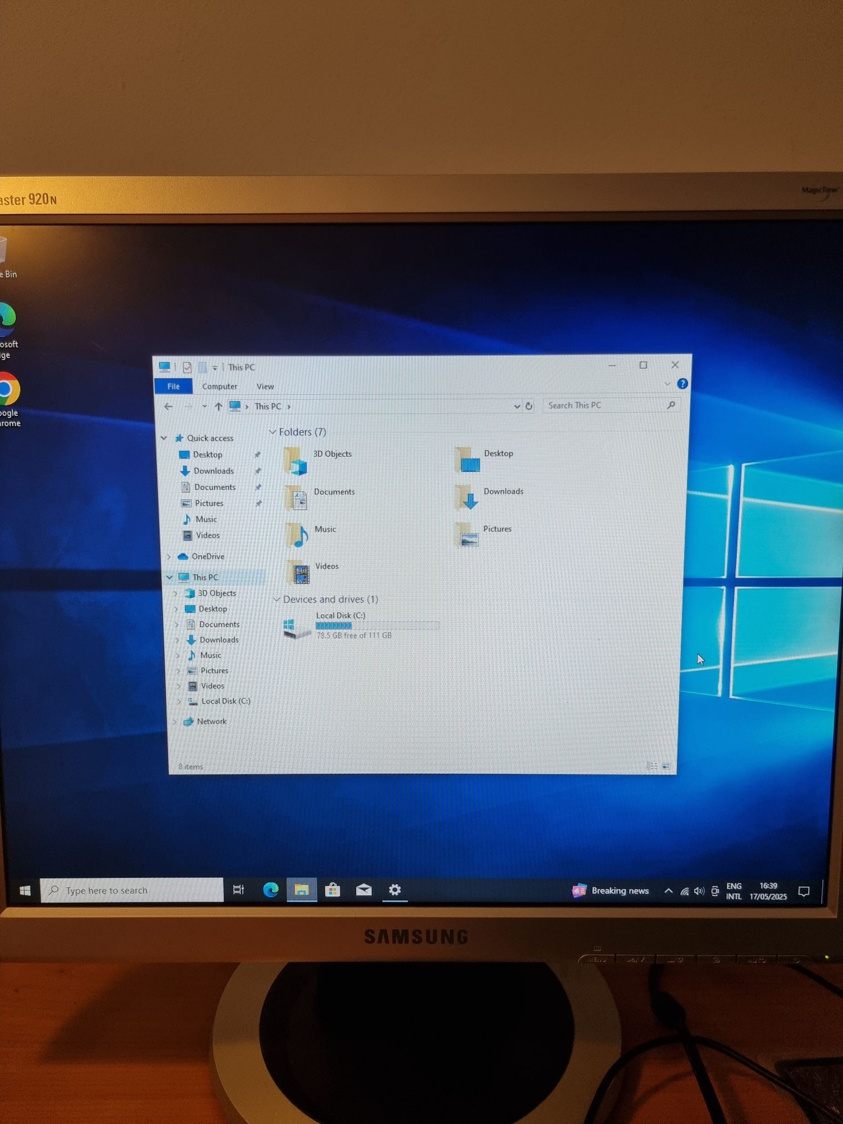Image resolution: width=843 pixels, height=1124 pixels.
Task: Open the notification center icon
Action: pos(804,891)
